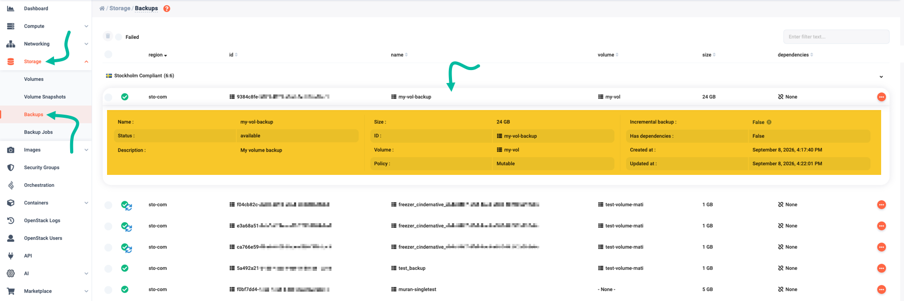This screenshot has width=904, height=301.
Task: Open Backup Jobs page
Action: 38,132
